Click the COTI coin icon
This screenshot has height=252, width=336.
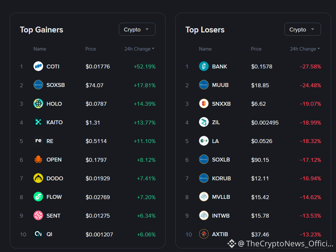(x=38, y=66)
